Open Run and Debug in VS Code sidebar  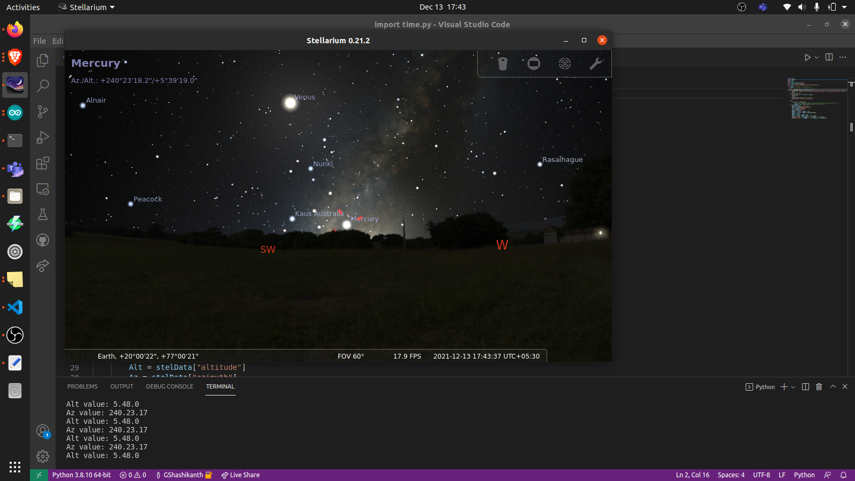click(x=43, y=138)
